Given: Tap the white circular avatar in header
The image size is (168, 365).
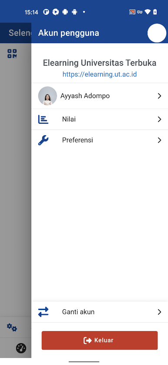Looking at the screenshot, I should pos(157,33).
